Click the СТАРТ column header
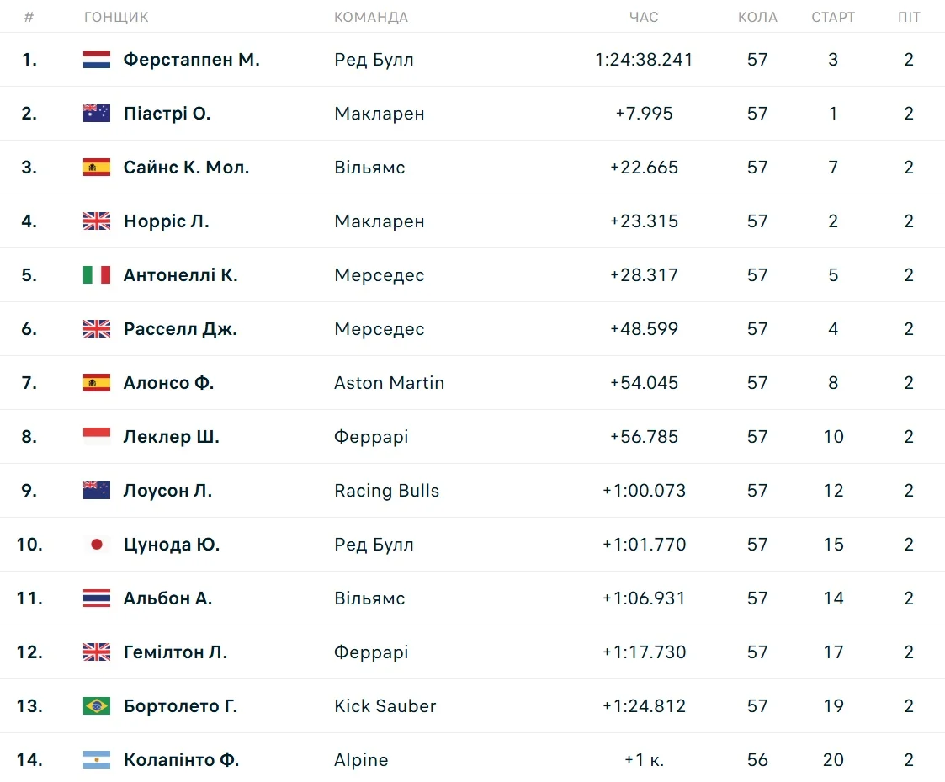 [x=833, y=17]
